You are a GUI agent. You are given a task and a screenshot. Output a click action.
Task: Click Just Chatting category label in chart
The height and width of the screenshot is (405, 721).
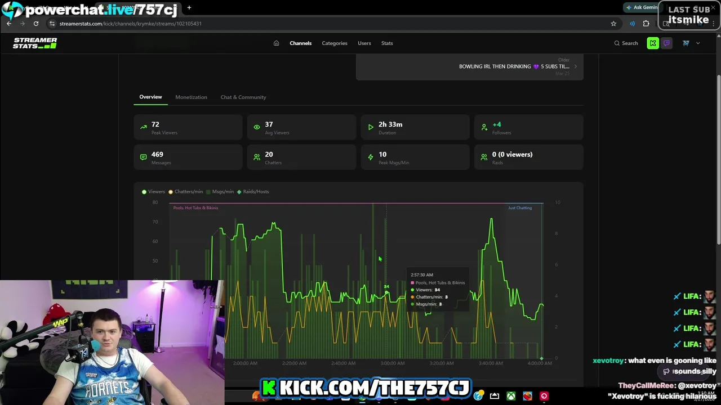point(520,208)
